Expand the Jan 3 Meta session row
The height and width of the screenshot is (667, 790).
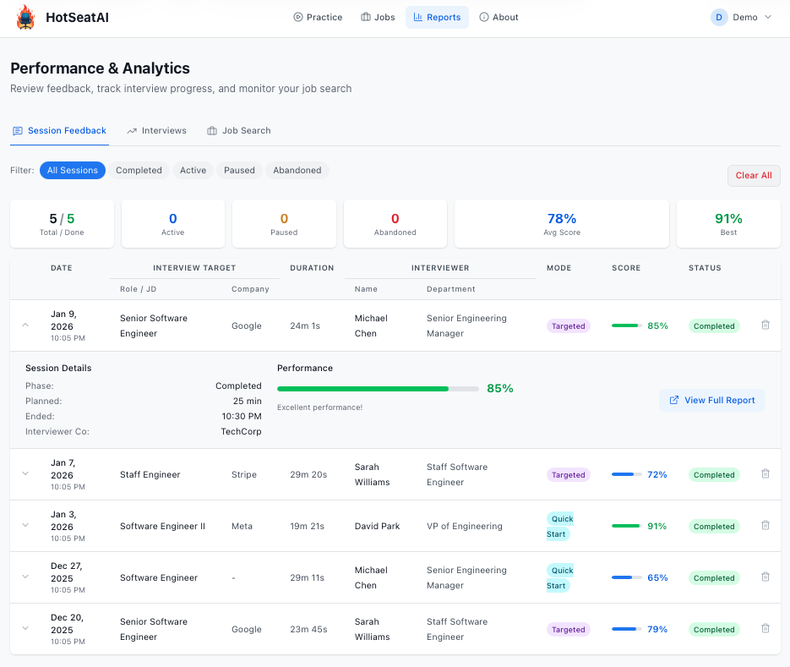(25, 526)
